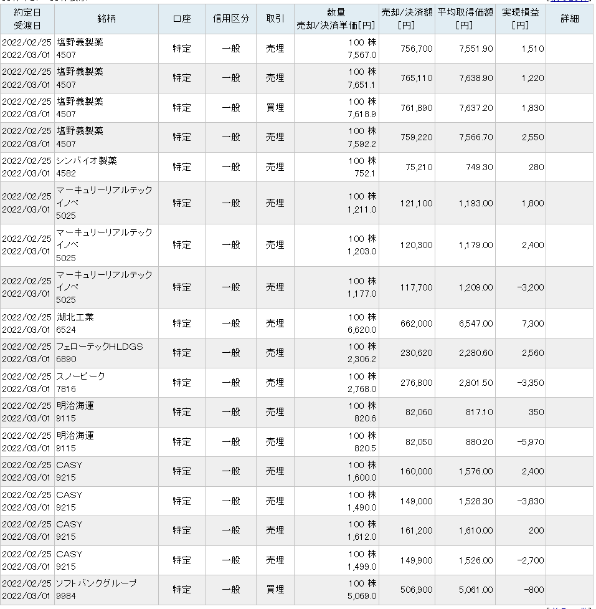Click the 買埋 cell in the ソフトバンクグループ row
Image resolution: width=596 pixels, height=609 pixels.
pyautogui.click(x=275, y=590)
